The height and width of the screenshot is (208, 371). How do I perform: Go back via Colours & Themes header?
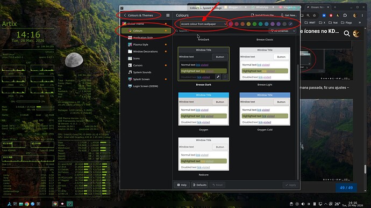(139, 16)
